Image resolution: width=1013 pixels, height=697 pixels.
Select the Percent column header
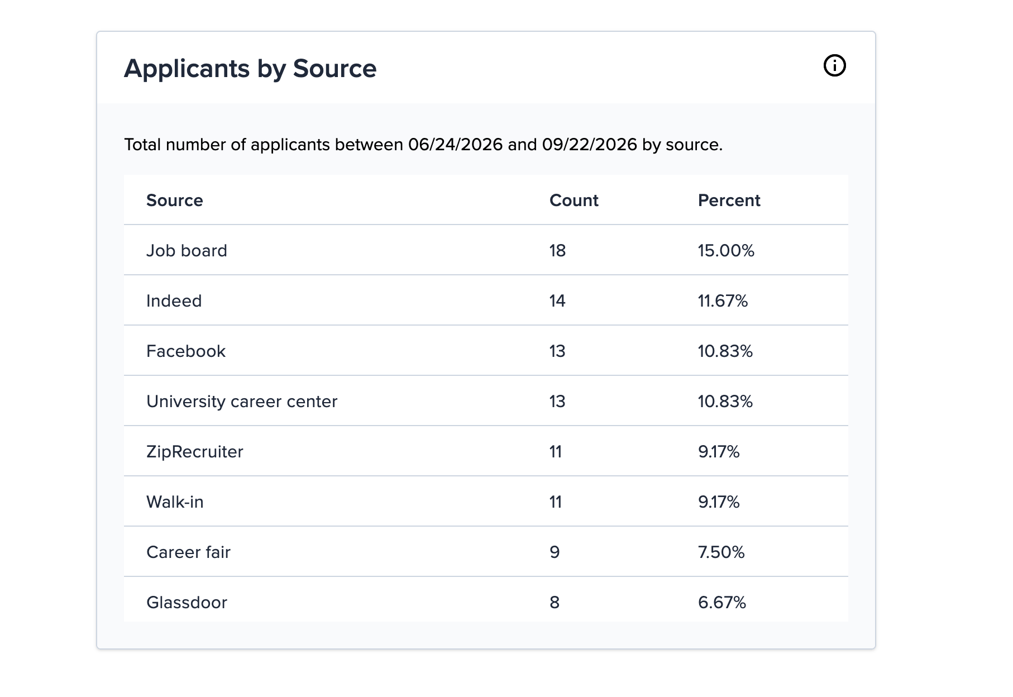click(729, 200)
